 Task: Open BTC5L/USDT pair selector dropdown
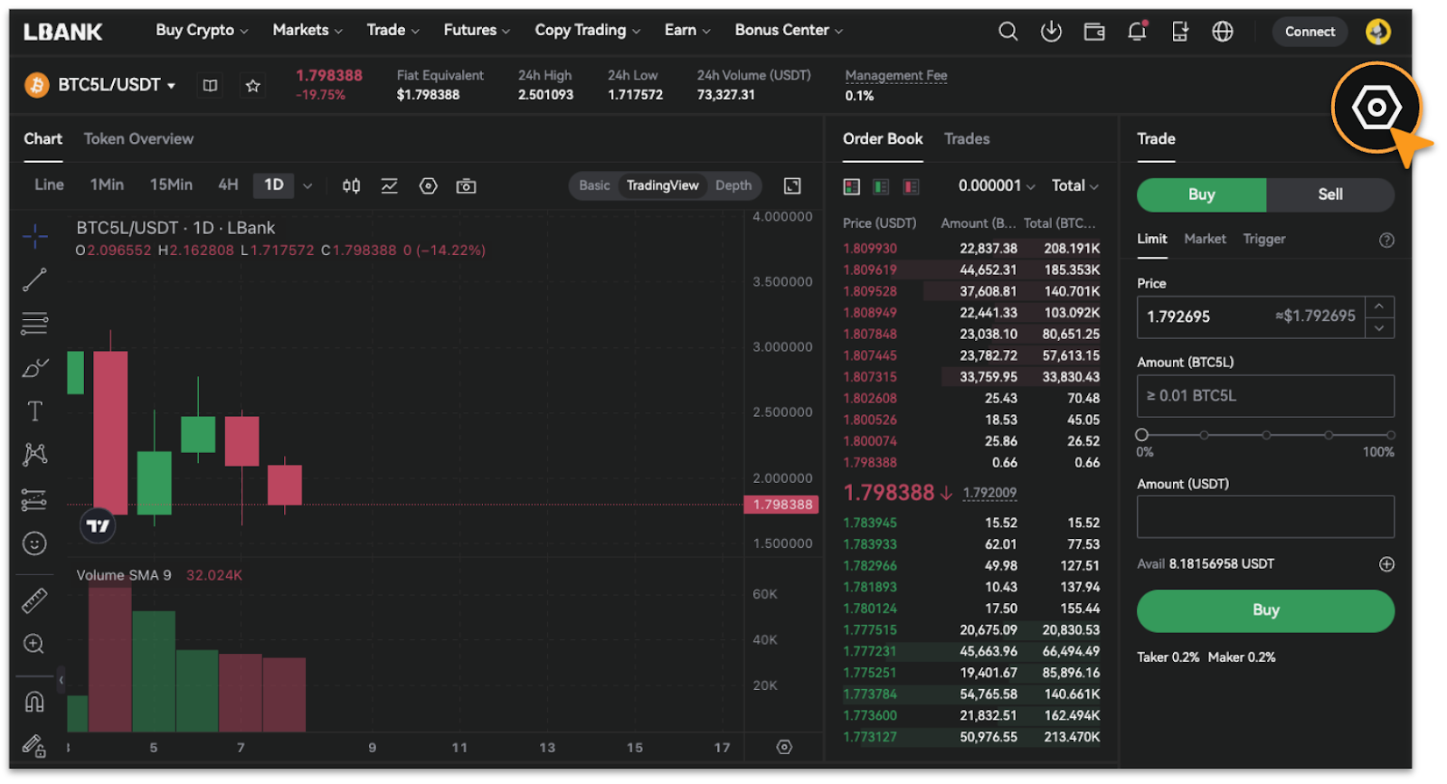117,85
